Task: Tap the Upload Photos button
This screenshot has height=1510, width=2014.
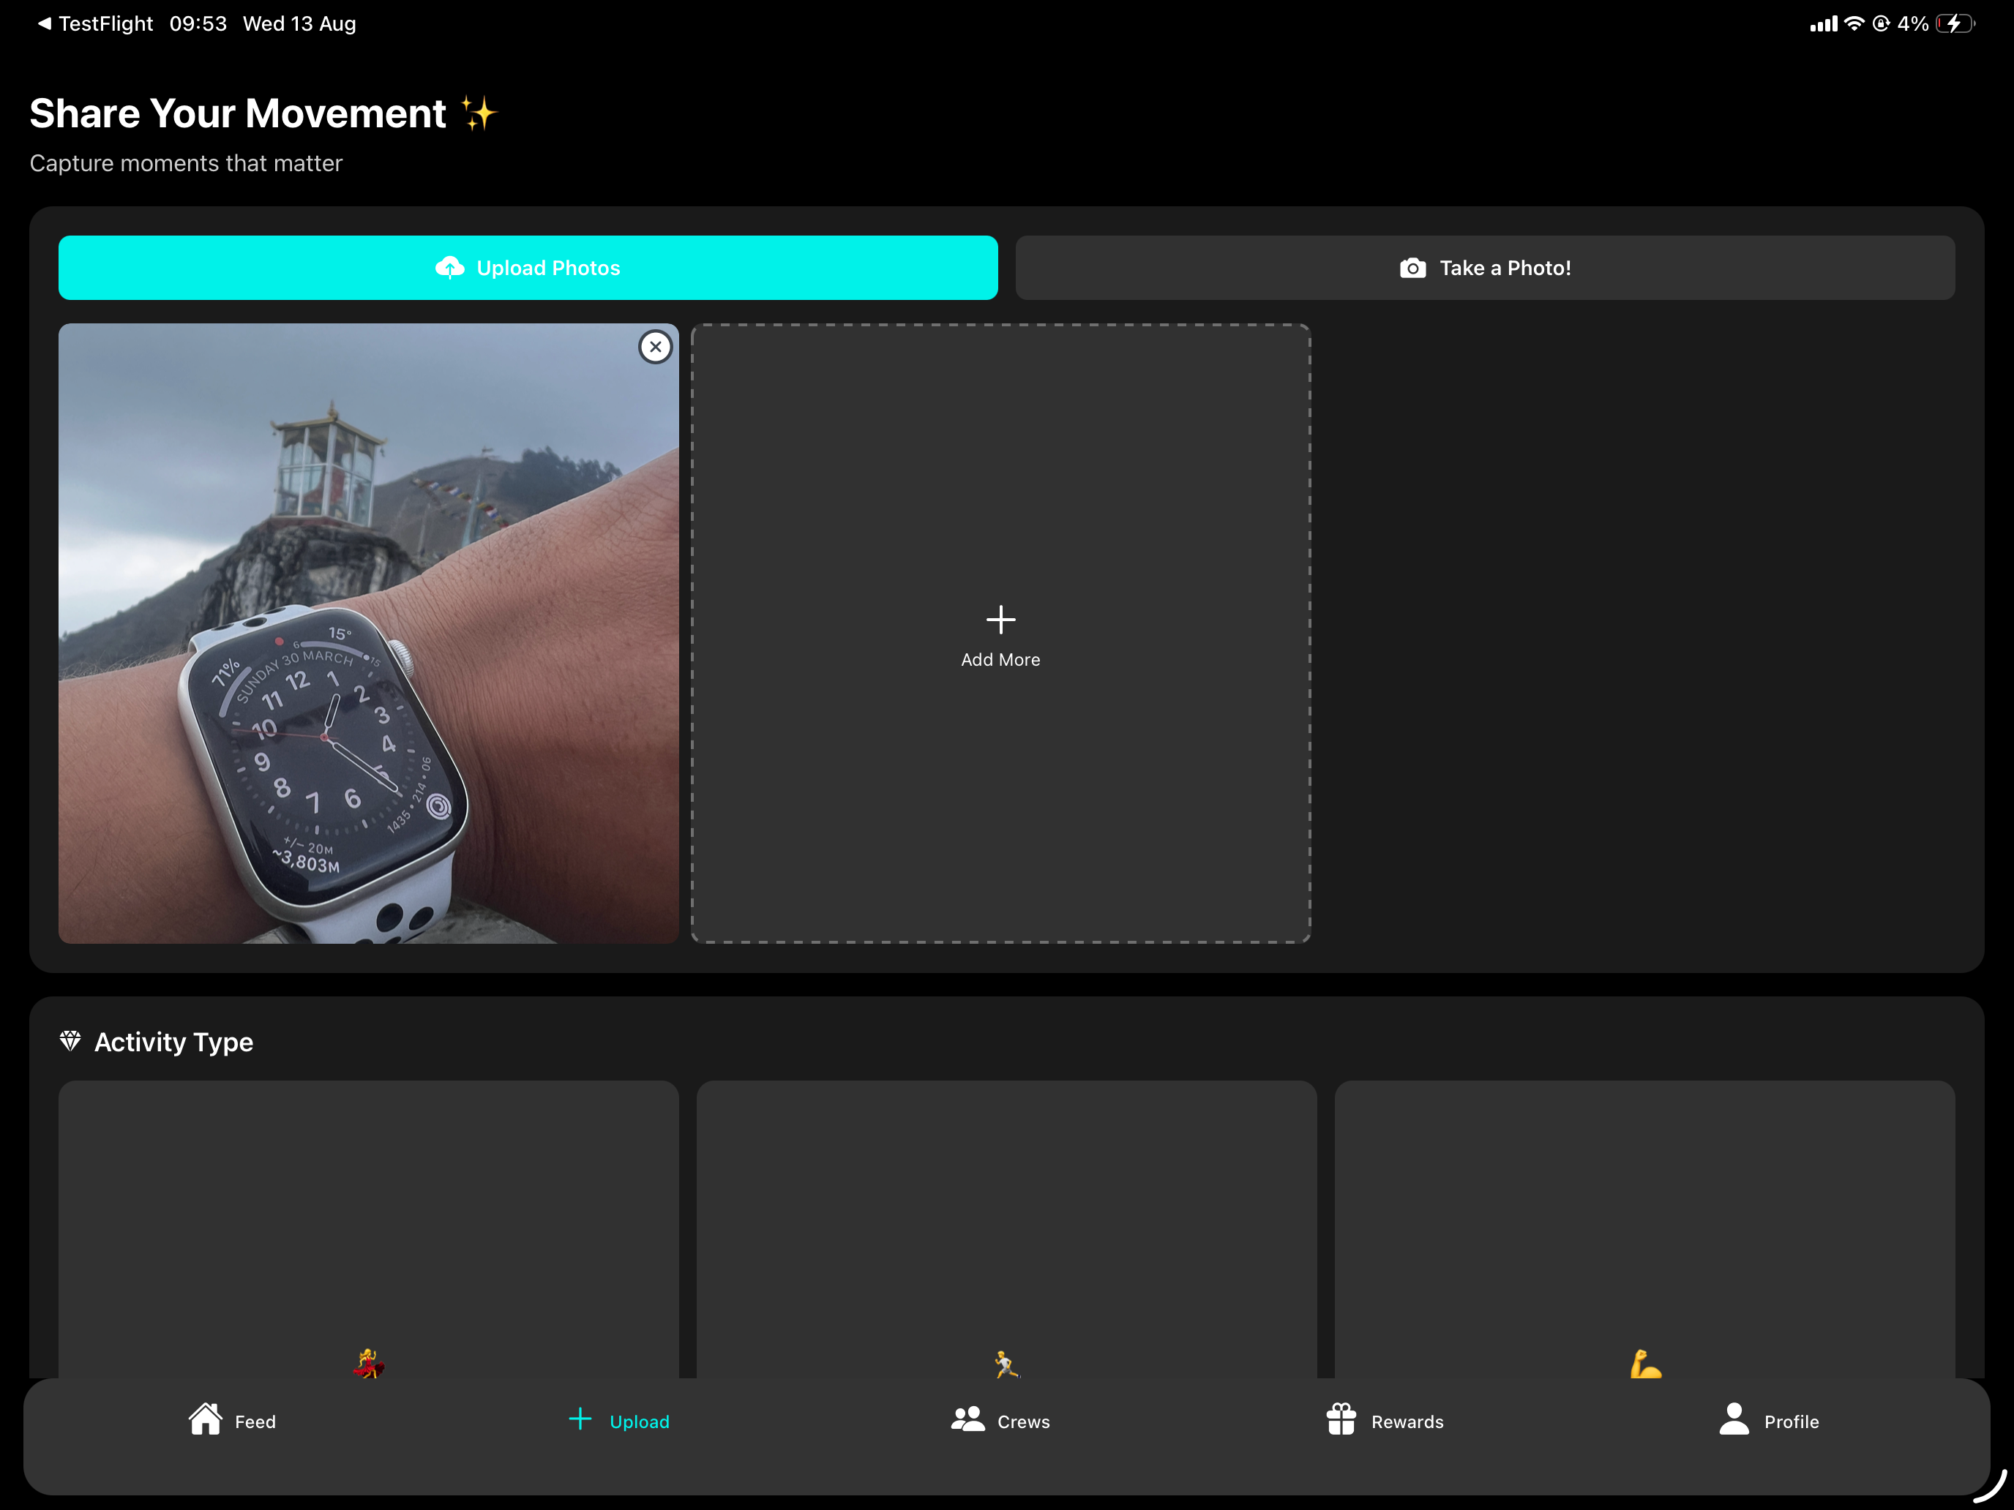Action: coord(528,268)
